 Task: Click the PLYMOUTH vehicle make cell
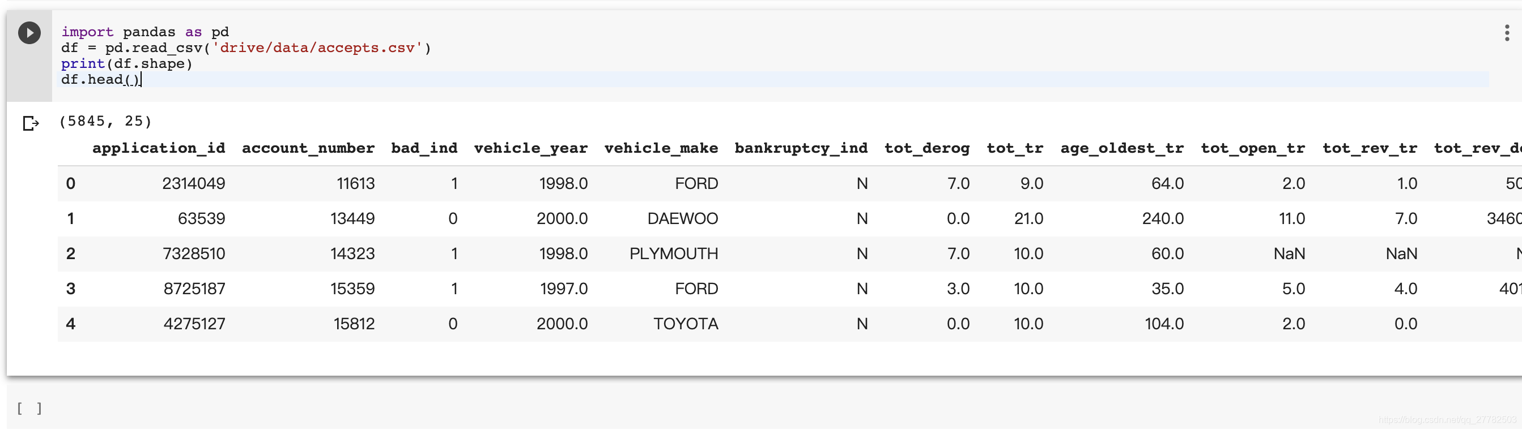click(x=674, y=253)
